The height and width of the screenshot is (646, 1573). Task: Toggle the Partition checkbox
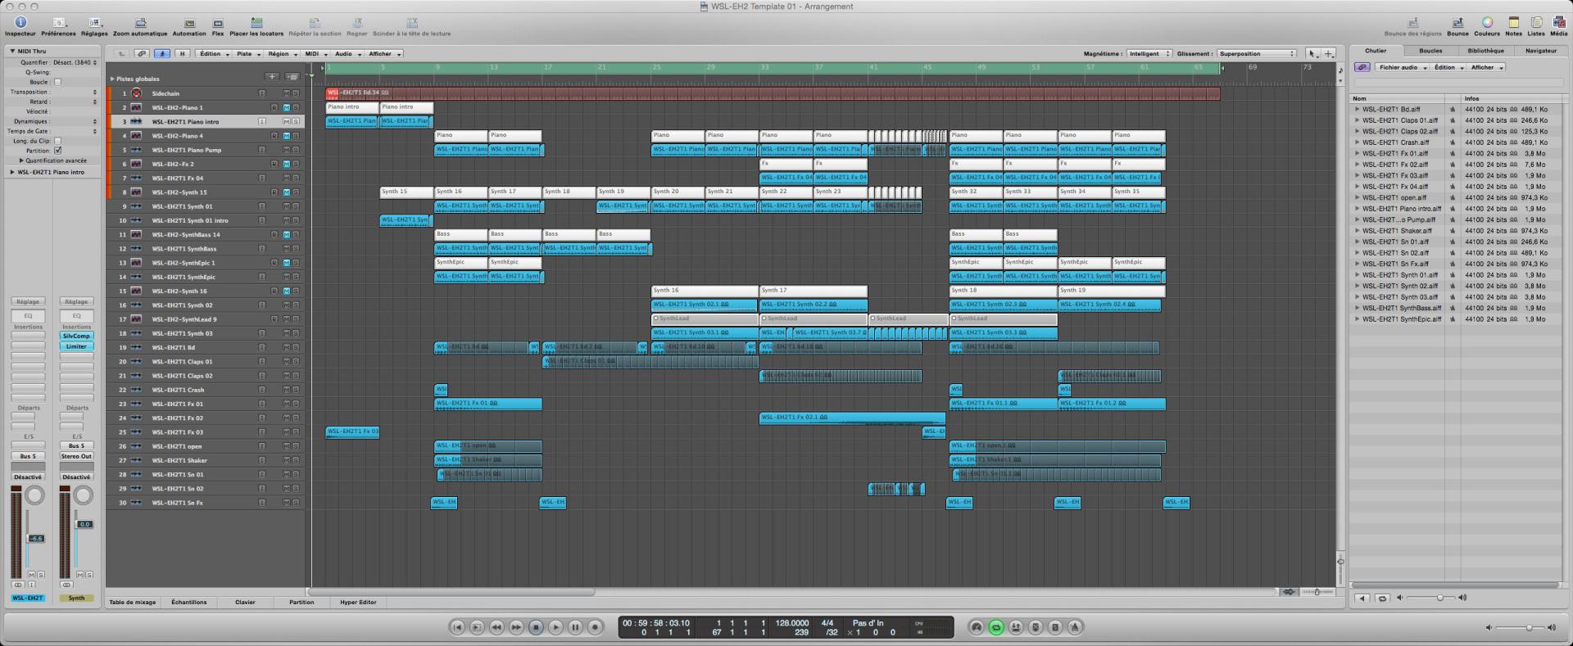coord(57,151)
